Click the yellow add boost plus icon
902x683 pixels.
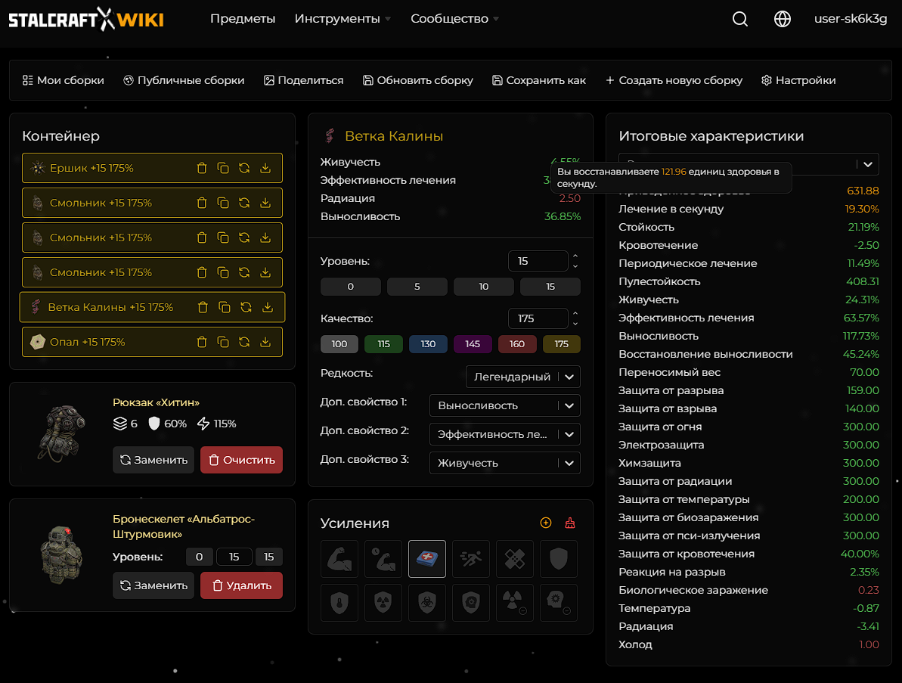546,523
